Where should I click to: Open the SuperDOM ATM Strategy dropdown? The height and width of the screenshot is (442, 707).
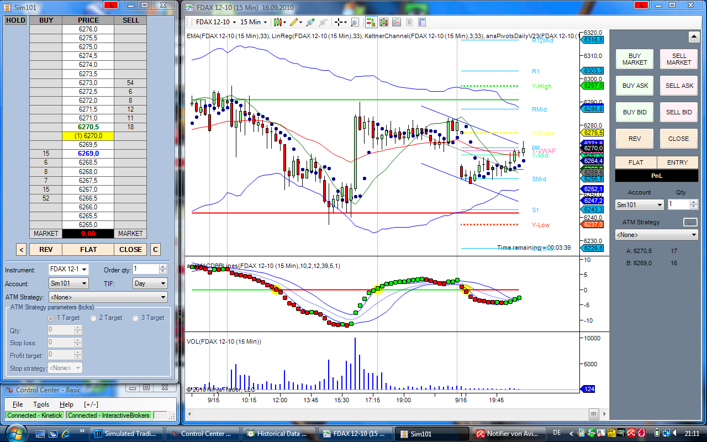(x=108, y=297)
